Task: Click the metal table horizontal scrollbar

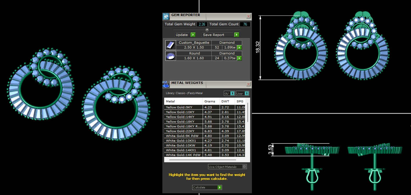Action: click(202, 160)
